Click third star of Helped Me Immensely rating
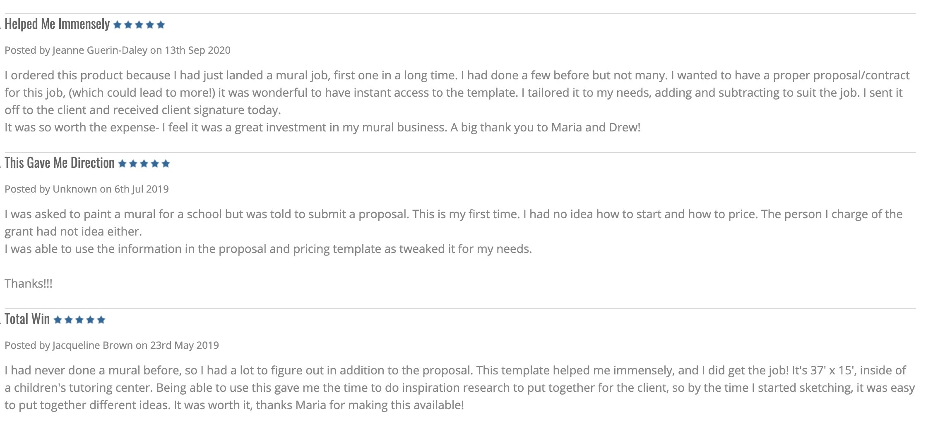Image resolution: width=933 pixels, height=424 pixels. click(x=139, y=25)
